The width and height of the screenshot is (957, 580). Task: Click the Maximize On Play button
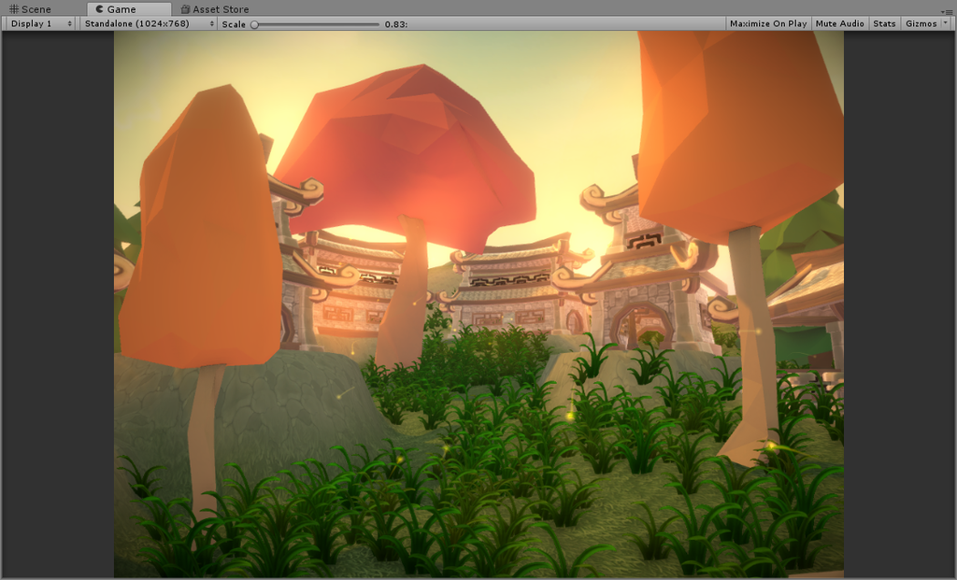767,23
